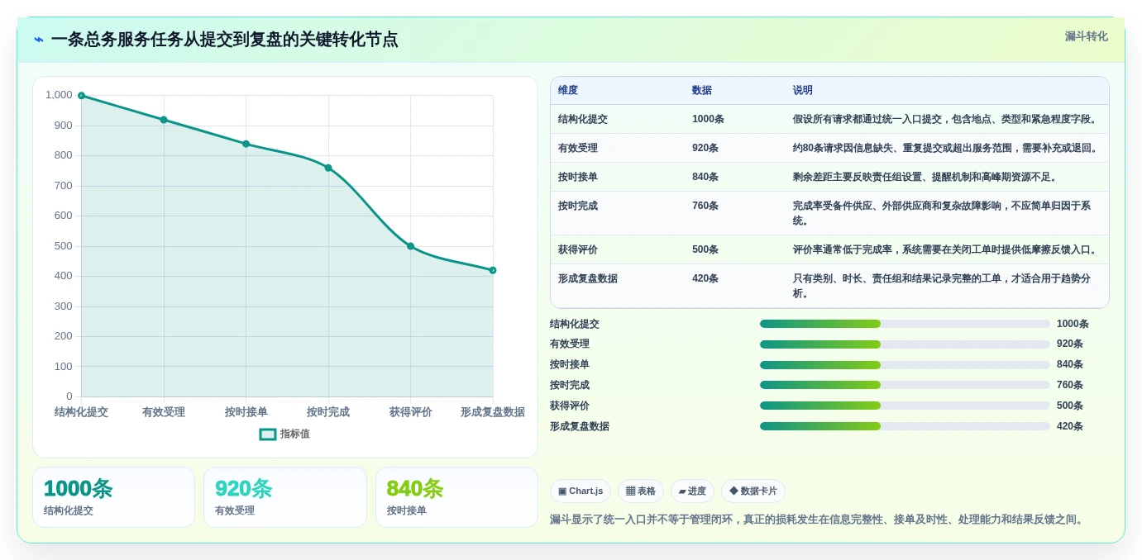The image size is (1142, 560).
Task: Click the description starting 评价率通常低于
Action: click(x=947, y=249)
